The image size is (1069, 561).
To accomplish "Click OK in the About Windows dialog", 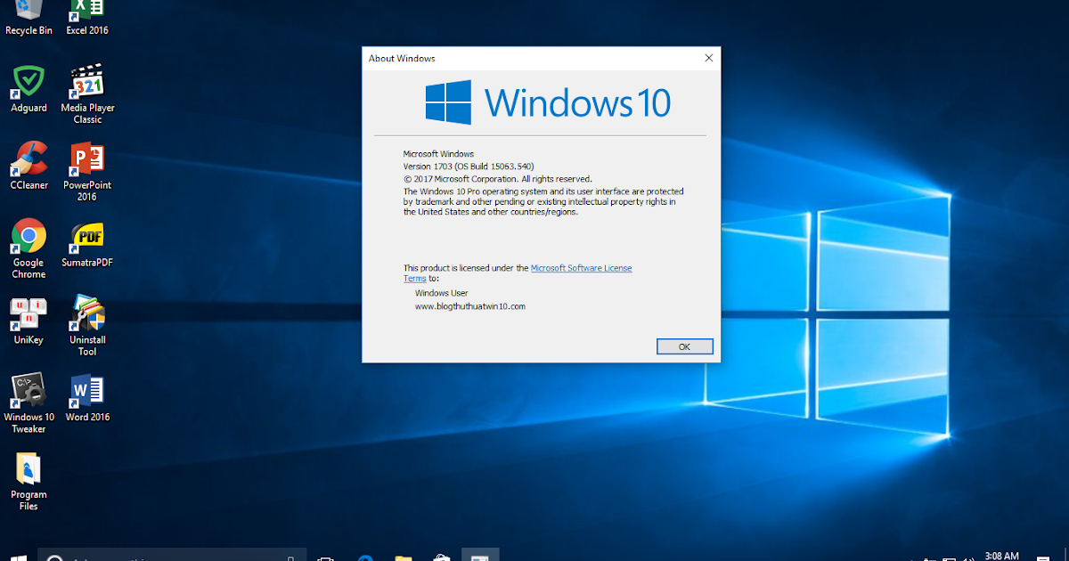I will click(684, 346).
